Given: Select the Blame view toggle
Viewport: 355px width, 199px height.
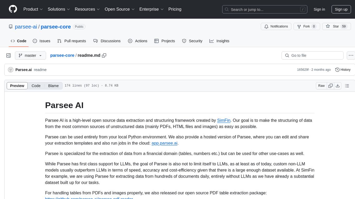Looking at the screenshot, I should pyautogui.click(x=53, y=86).
